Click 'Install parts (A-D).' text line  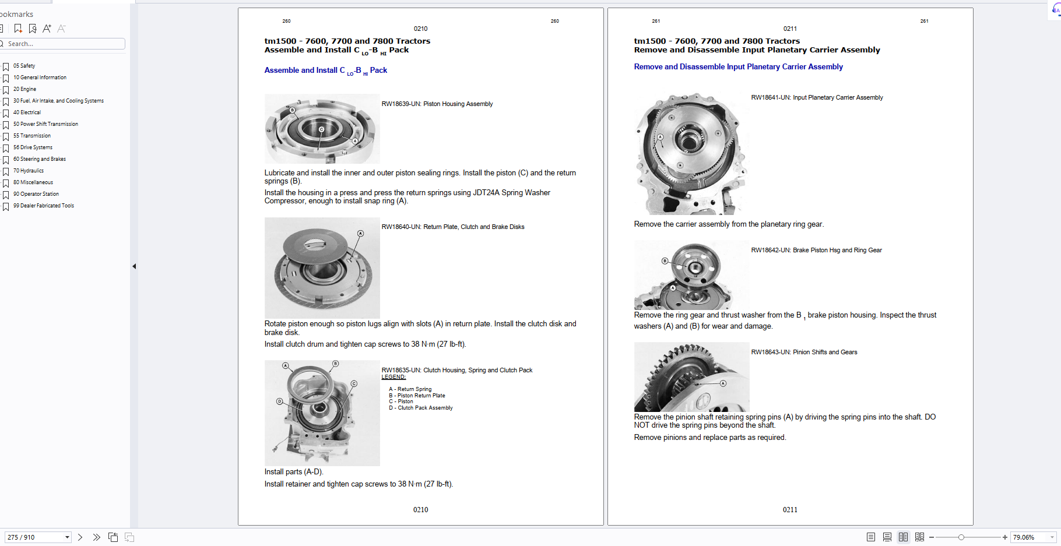294,472
